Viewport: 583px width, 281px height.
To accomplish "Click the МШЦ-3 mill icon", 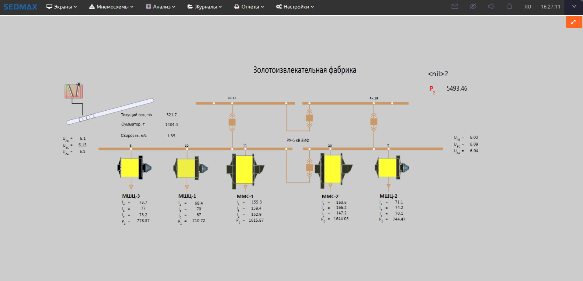I will tap(134, 168).
